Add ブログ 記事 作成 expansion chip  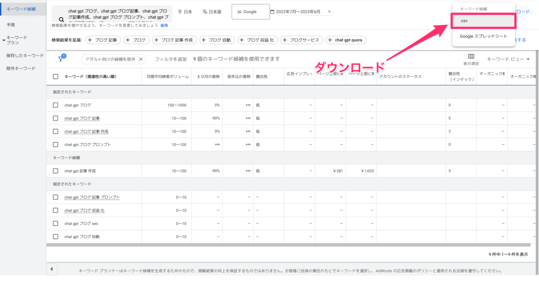tap(175, 40)
